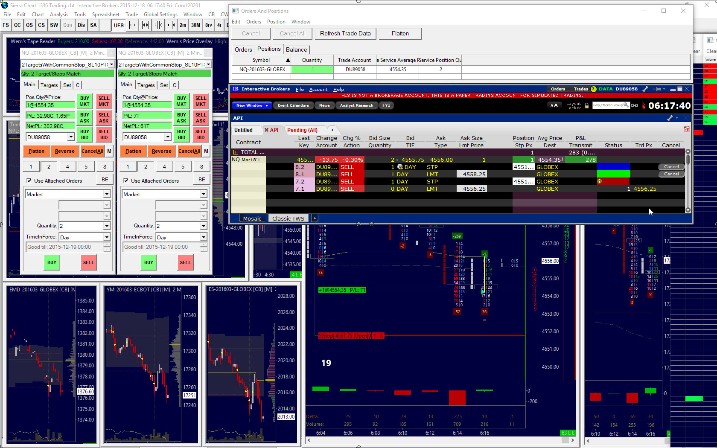
Task: Click the blue status swatch on row 8.2
Action: point(614,167)
